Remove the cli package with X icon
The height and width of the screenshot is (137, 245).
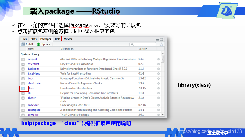coord(159,93)
